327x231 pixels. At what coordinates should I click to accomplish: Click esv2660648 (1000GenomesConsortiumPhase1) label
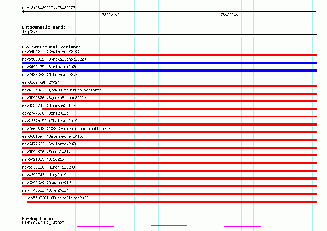(66, 129)
